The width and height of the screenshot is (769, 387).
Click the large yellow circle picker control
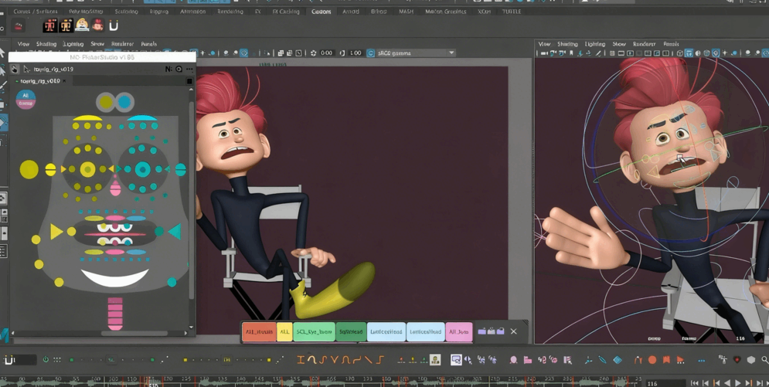click(29, 169)
